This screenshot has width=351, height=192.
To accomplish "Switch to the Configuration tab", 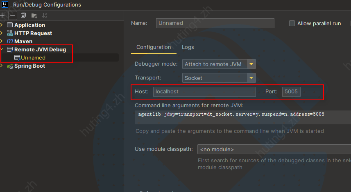I will 154,47.
